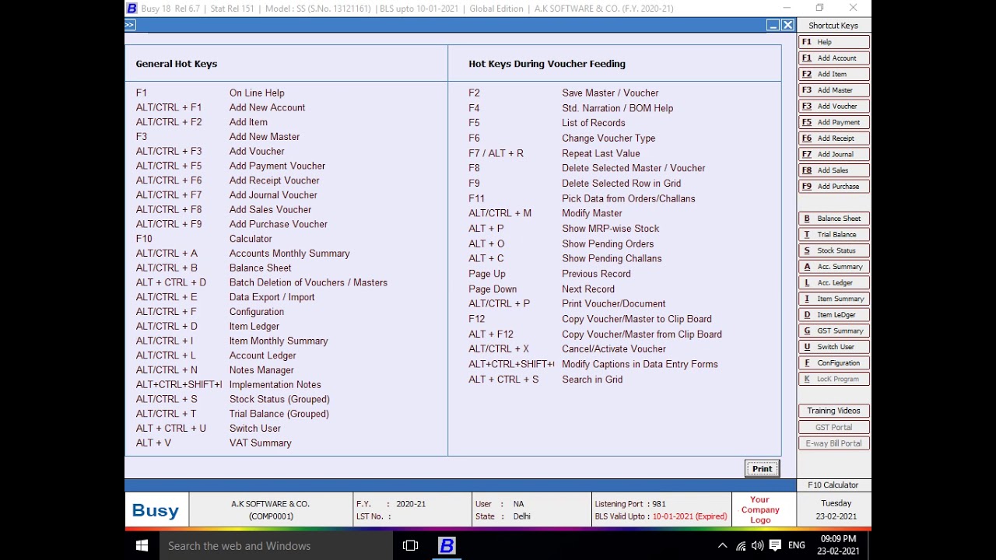The image size is (996, 560).
Task: Click 'Balance Sheet' hot key description
Action: coord(260,268)
